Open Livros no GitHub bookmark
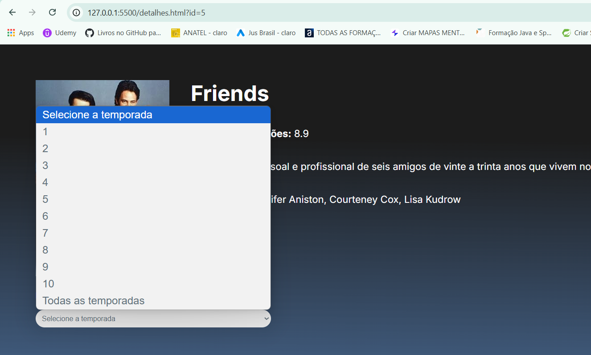The height and width of the screenshot is (355, 591). pyautogui.click(x=123, y=33)
